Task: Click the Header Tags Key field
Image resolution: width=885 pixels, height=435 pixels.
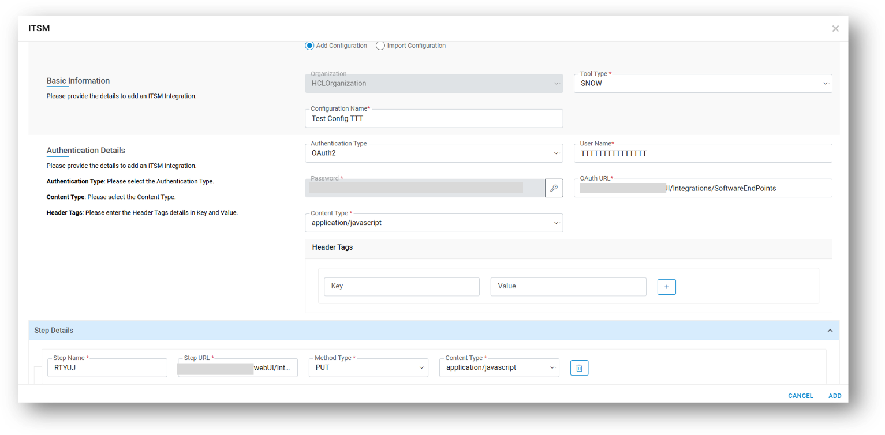Action: 402,287
